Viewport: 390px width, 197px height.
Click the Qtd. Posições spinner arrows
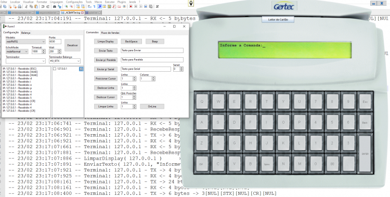click(x=134, y=97)
